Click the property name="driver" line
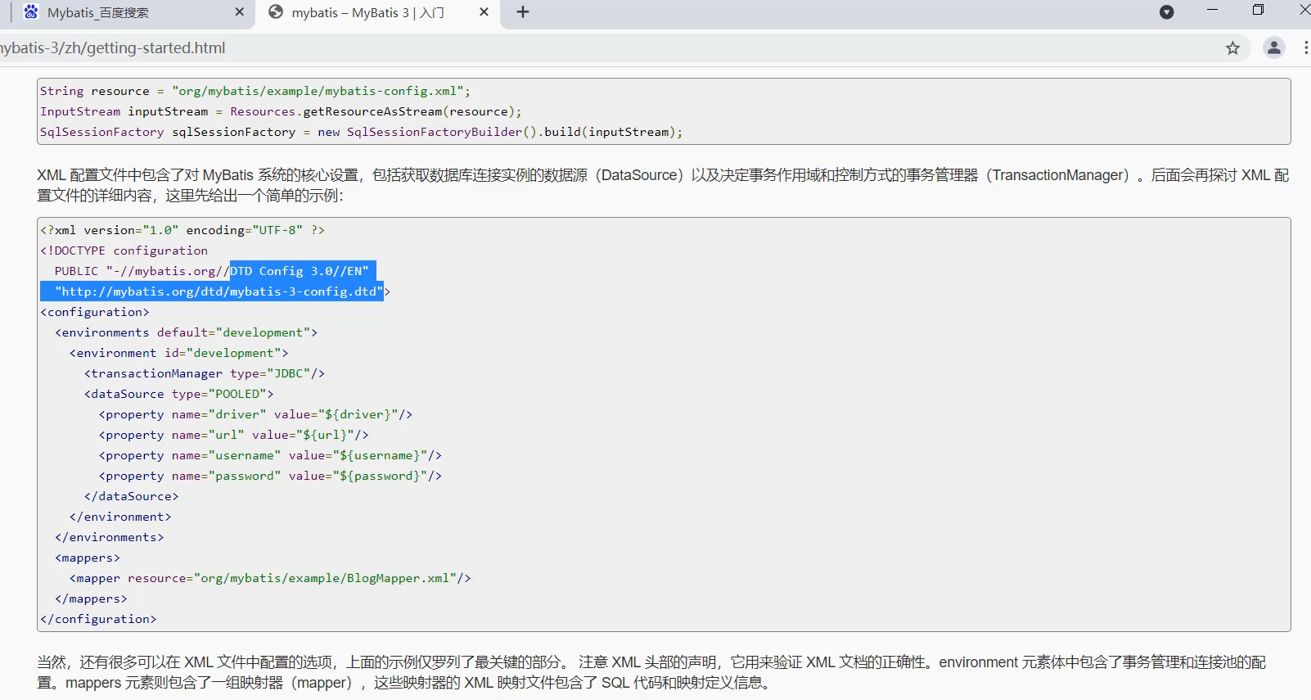Image resolution: width=1311 pixels, height=700 pixels. point(256,414)
